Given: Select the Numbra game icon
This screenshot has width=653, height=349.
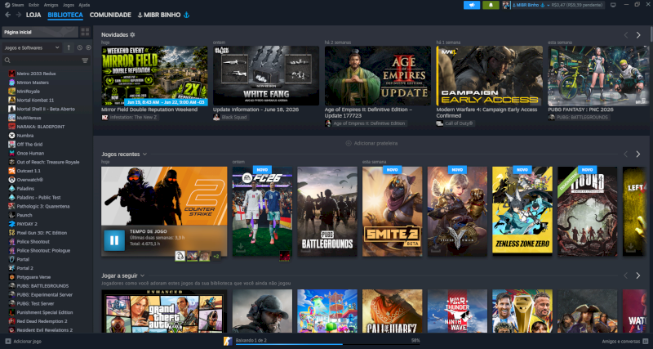Looking at the screenshot, I should tap(11, 136).
